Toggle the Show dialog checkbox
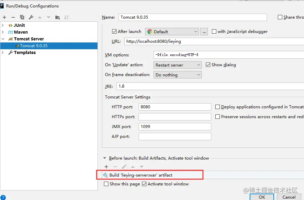This screenshot has width=304, height=200. [208, 65]
